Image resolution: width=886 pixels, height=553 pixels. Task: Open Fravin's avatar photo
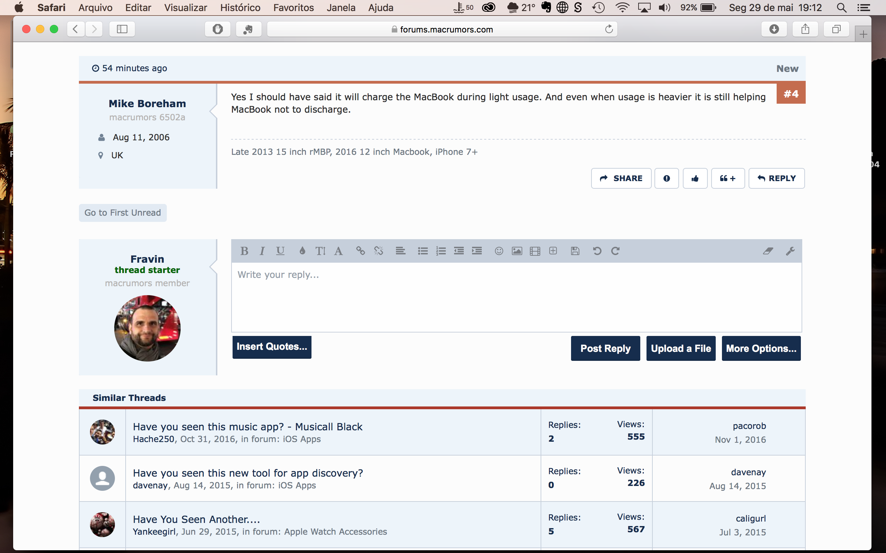pyautogui.click(x=147, y=328)
